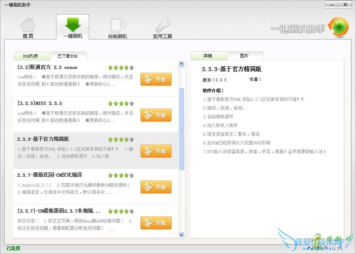Open the 自助刷机 phone icon tab
Screen dimensions: 356x254
coord(117,28)
